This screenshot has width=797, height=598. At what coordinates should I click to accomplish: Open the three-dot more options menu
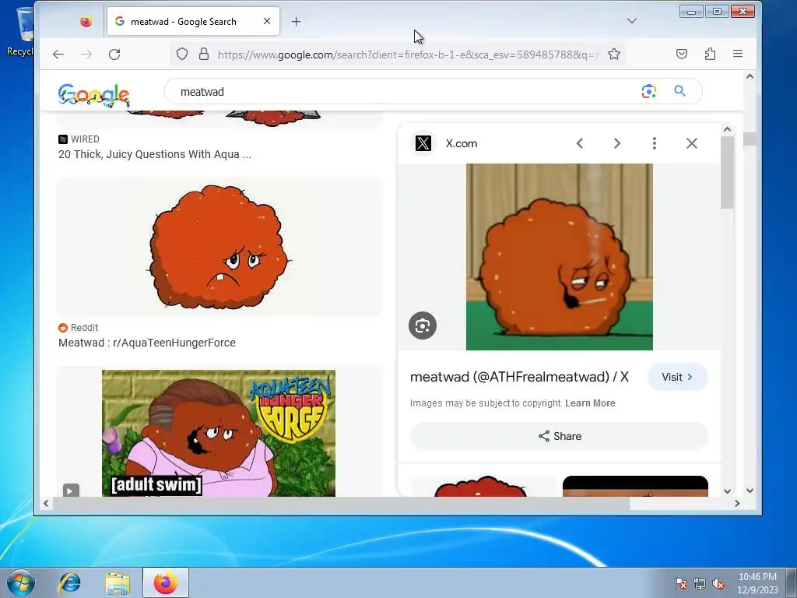point(654,143)
